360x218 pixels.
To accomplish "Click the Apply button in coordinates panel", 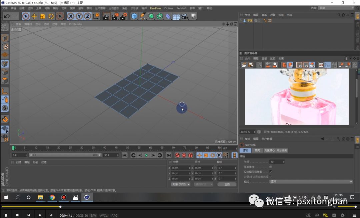I will point(227,184).
